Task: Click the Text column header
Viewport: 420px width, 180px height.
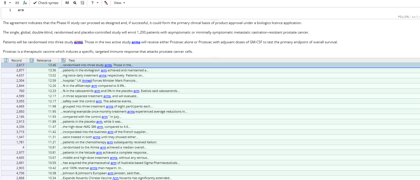Action: pos(72,60)
